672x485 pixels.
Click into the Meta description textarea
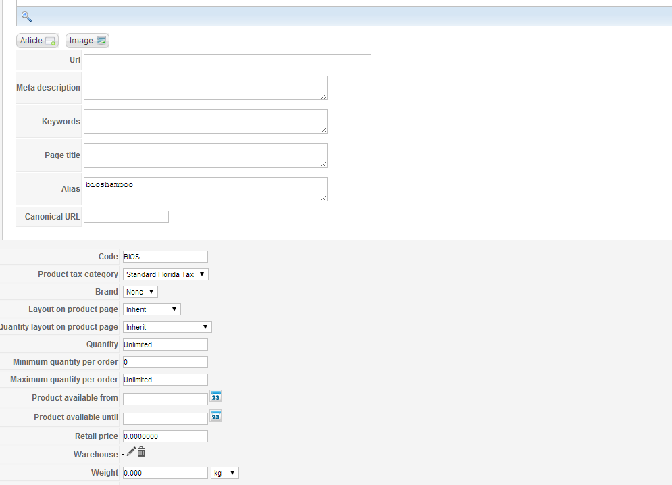pyautogui.click(x=206, y=88)
